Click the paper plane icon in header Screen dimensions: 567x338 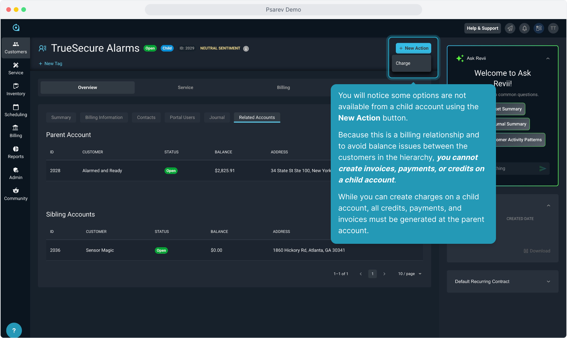click(510, 28)
